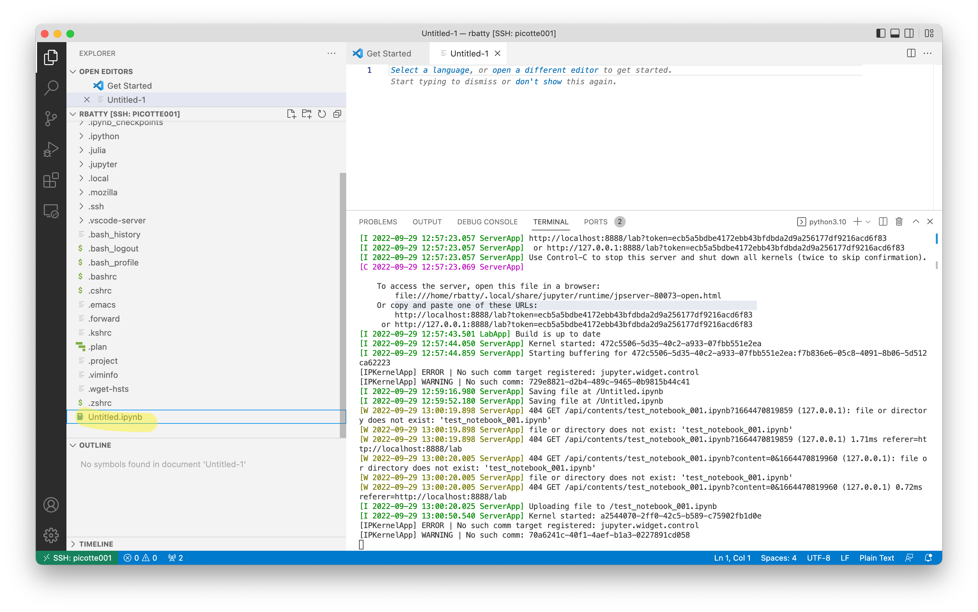
Task: Click New Folder icon in explorer header
Action: pyautogui.click(x=307, y=114)
